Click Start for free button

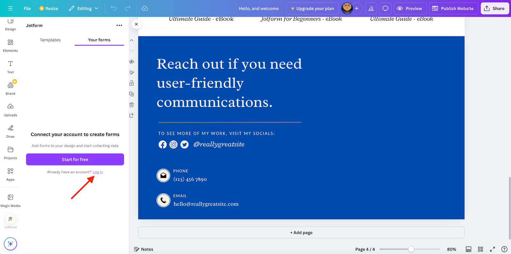click(x=75, y=159)
